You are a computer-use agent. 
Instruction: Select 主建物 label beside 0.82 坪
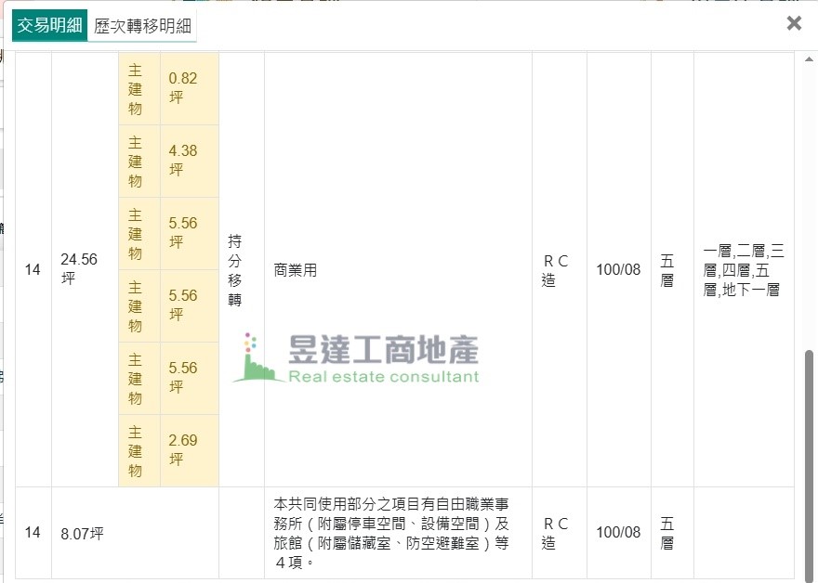coord(136,88)
